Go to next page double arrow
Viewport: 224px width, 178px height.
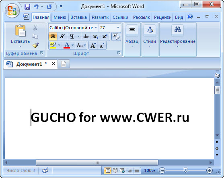tap(217, 156)
